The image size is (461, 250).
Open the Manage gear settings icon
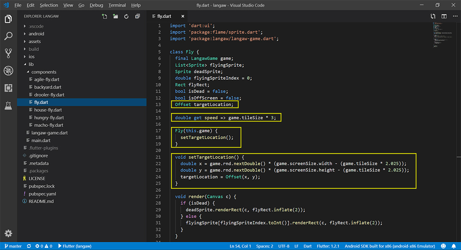coord(8,233)
